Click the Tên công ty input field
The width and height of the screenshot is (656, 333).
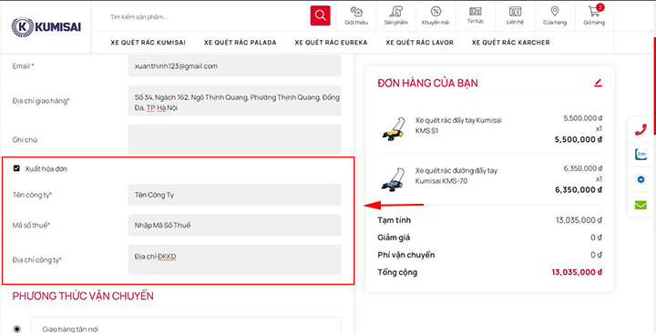[235, 195]
